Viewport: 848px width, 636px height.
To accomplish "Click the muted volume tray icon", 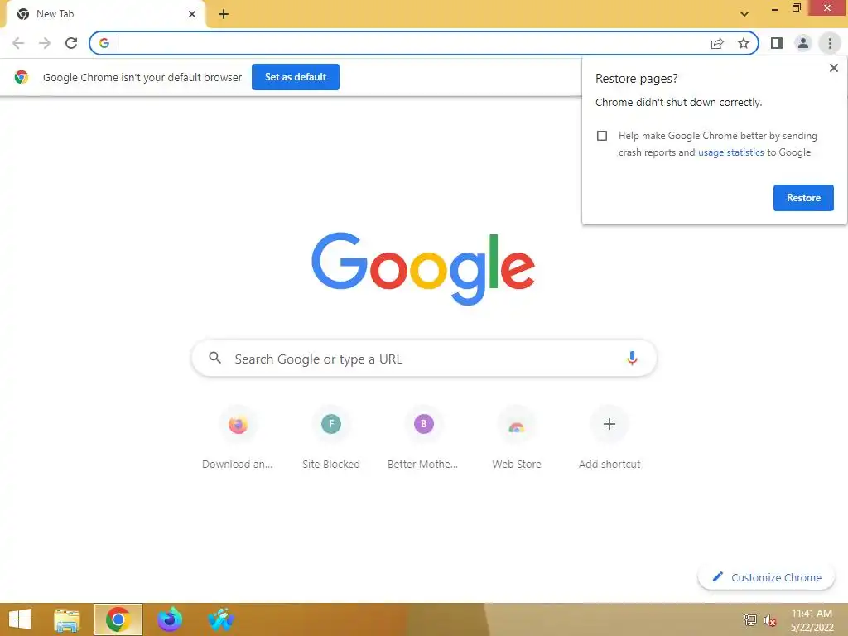I will tap(770, 620).
